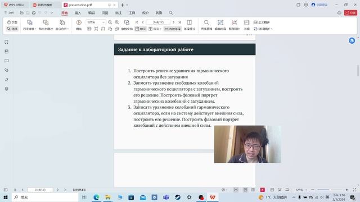This screenshot has height=202, width=360.
Task: Click the status bar page number field
Action: pyautogui.click(x=40, y=190)
